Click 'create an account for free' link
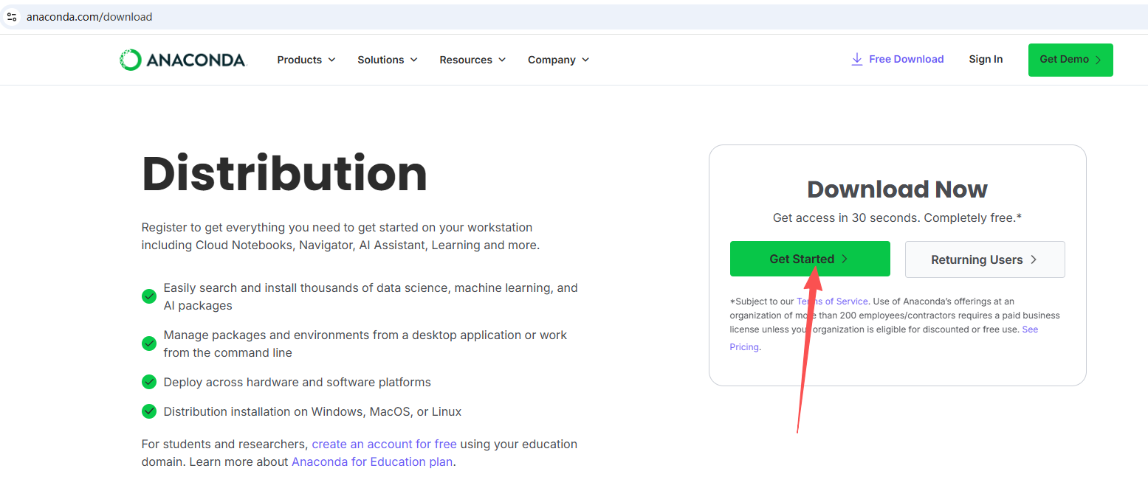 pos(384,444)
